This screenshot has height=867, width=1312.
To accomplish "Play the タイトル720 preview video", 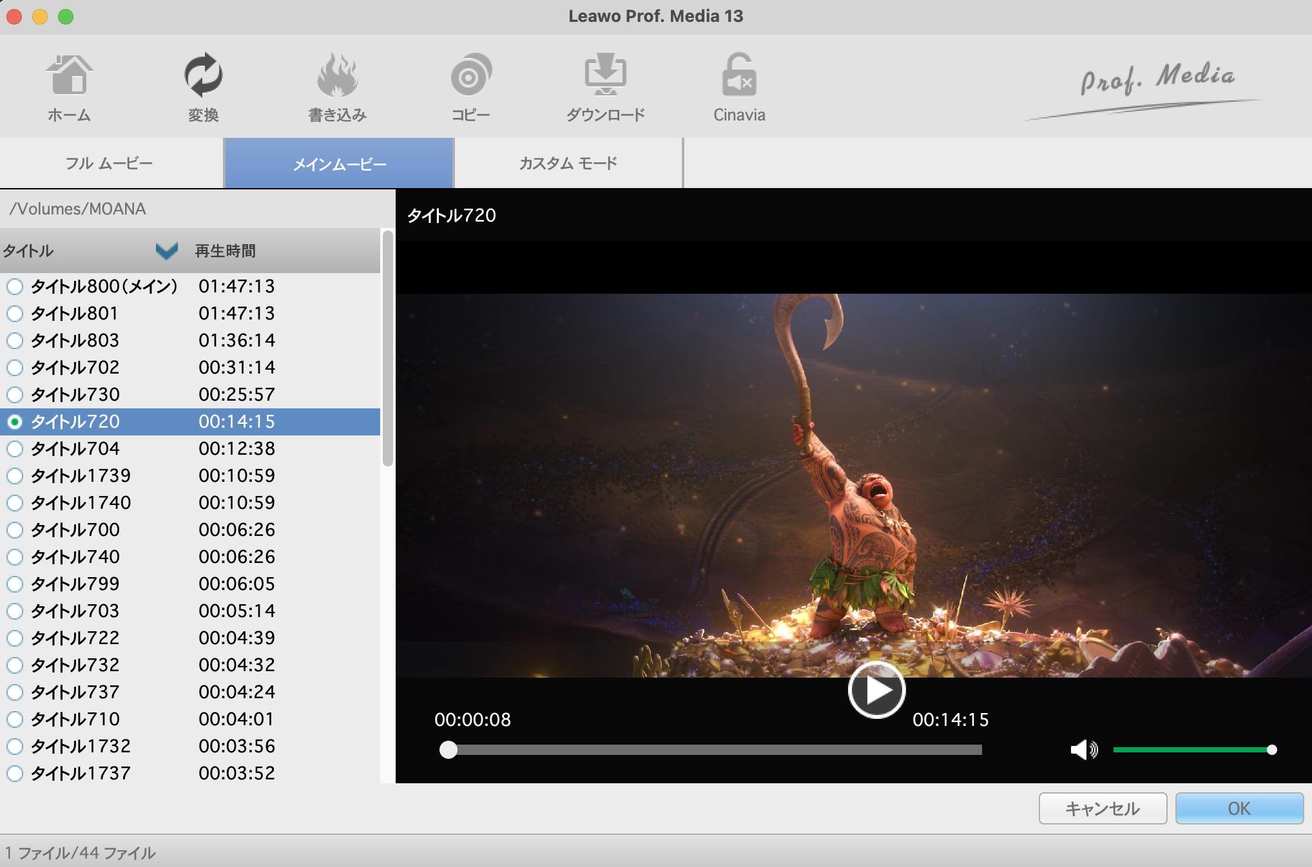I will click(876, 690).
